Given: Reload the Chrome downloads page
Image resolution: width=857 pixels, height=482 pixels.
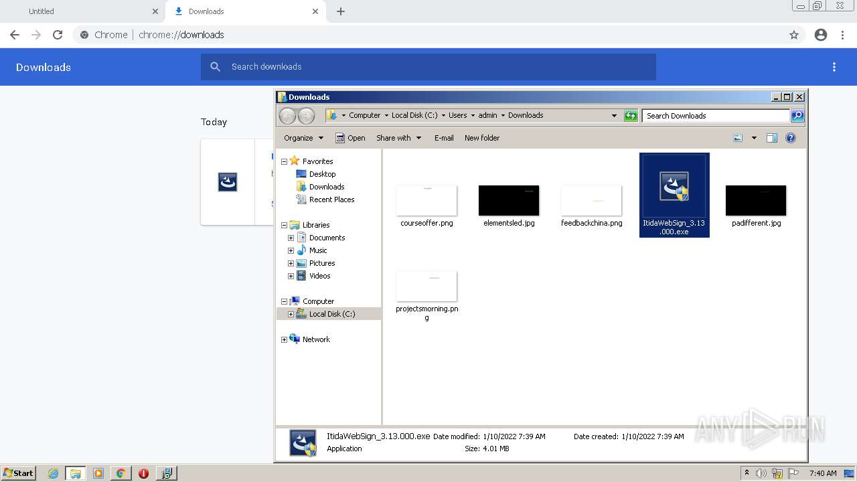Looking at the screenshot, I should click(58, 35).
